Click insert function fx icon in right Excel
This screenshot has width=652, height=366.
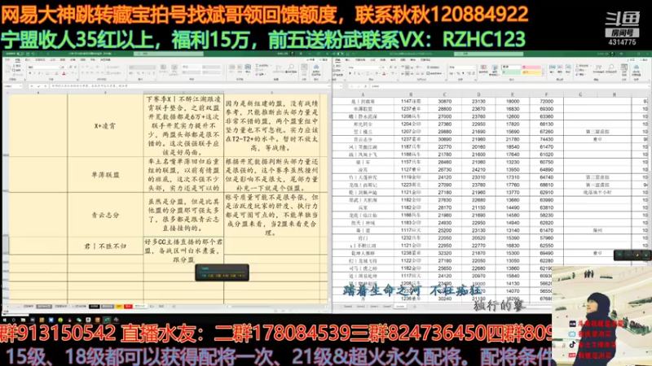(x=365, y=86)
